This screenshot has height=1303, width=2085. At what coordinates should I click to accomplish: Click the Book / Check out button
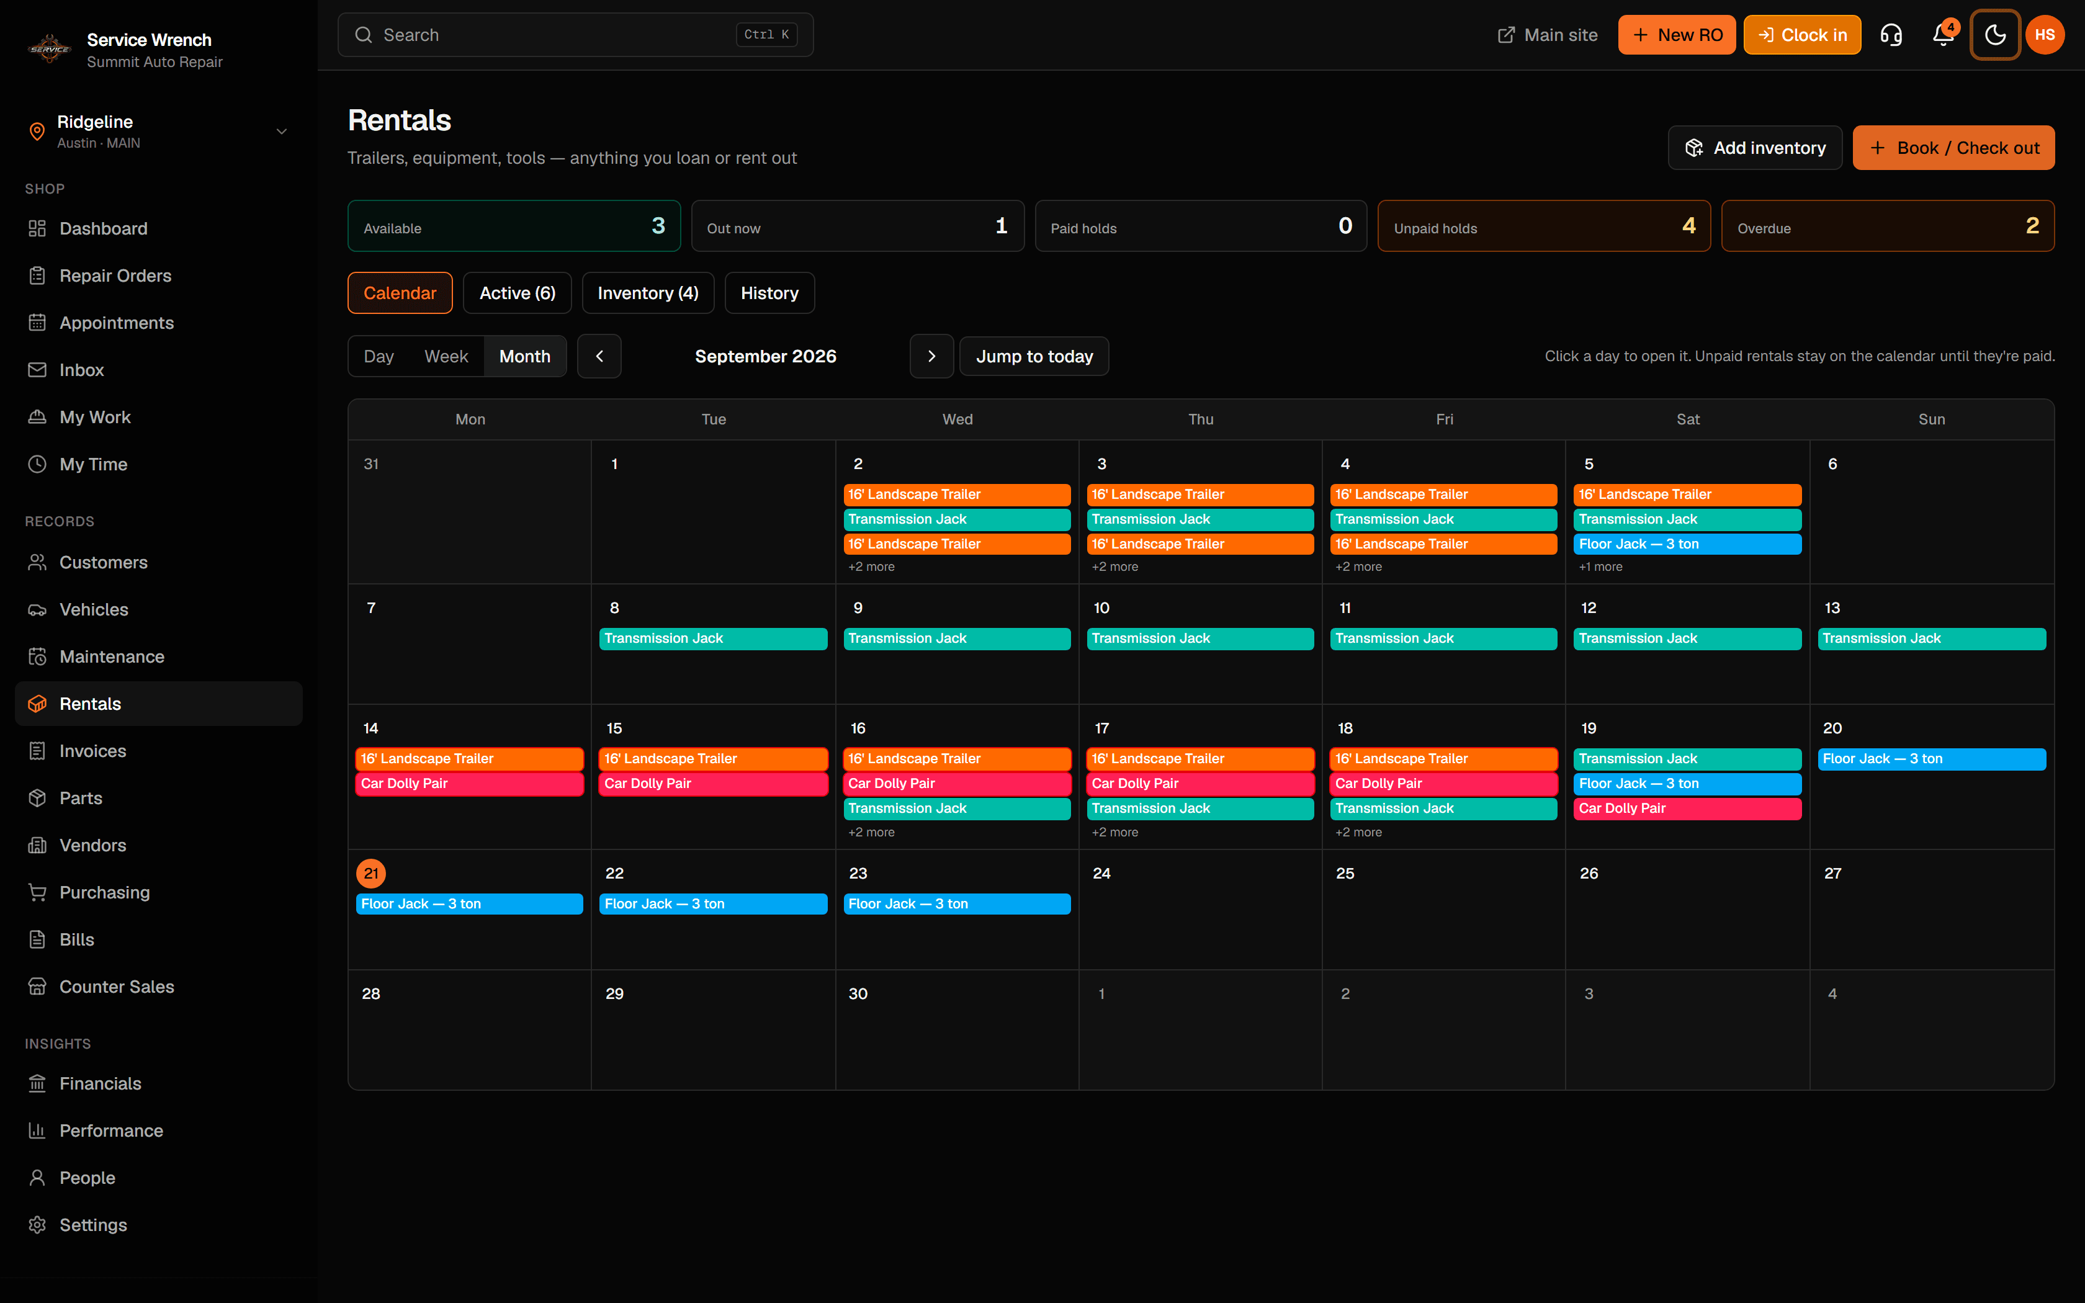(x=1953, y=148)
